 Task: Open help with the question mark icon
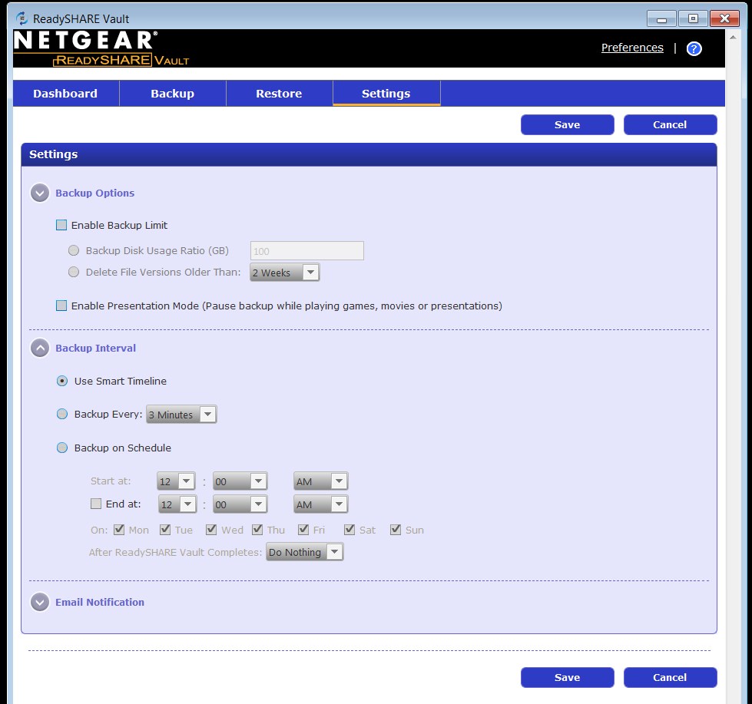(694, 48)
